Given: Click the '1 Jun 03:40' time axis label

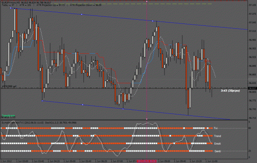Looking at the screenshot, I should (38, 161).
